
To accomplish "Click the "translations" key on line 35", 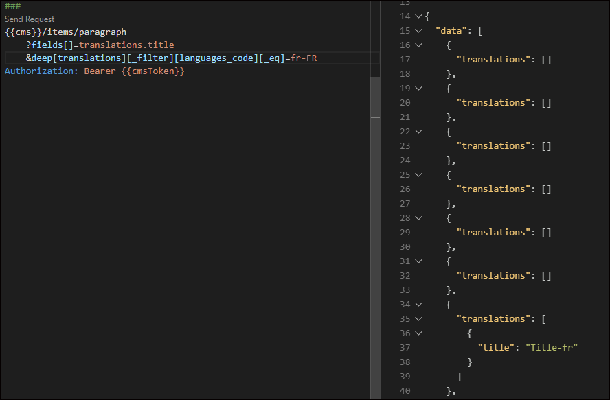I will point(493,319).
